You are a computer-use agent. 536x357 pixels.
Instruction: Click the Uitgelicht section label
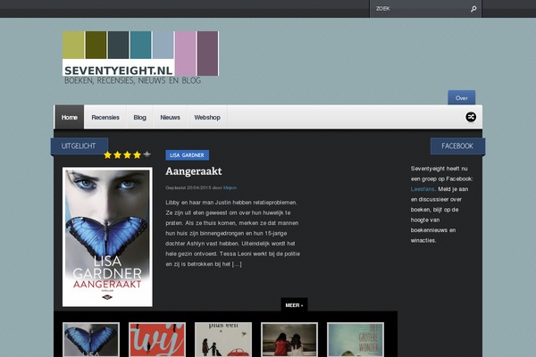(x=80, y=145)
